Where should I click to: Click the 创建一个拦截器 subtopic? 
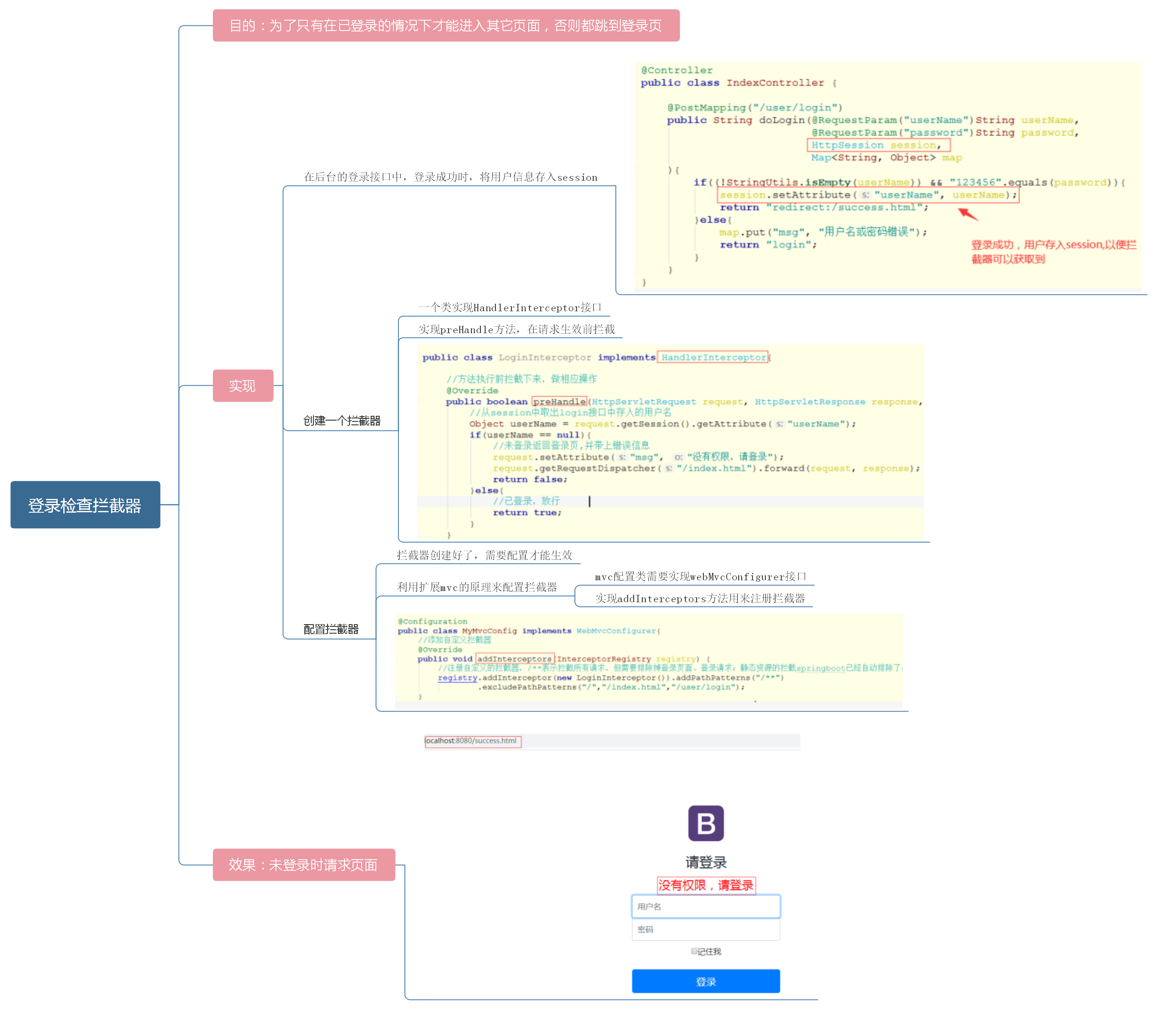click(x=342, y=421)
